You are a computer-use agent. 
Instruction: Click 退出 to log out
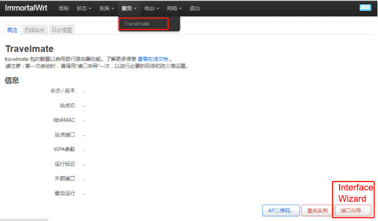195,9
